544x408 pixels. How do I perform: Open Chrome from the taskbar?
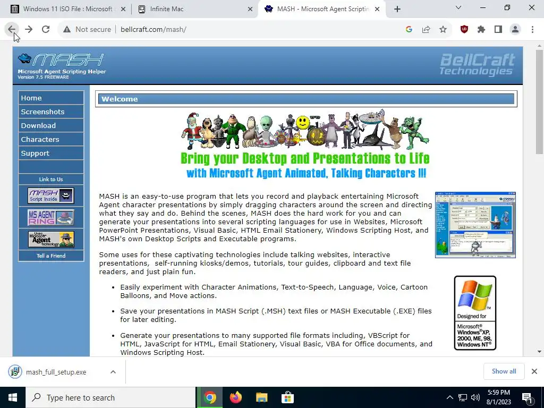click(x=210, y=397)
